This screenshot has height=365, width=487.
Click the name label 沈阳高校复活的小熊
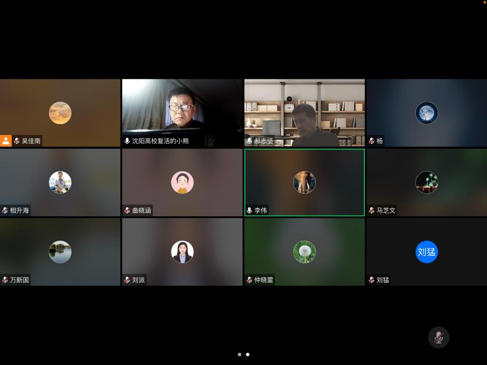coord(161,141)
